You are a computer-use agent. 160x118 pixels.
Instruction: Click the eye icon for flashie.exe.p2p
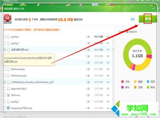point(108,76)
